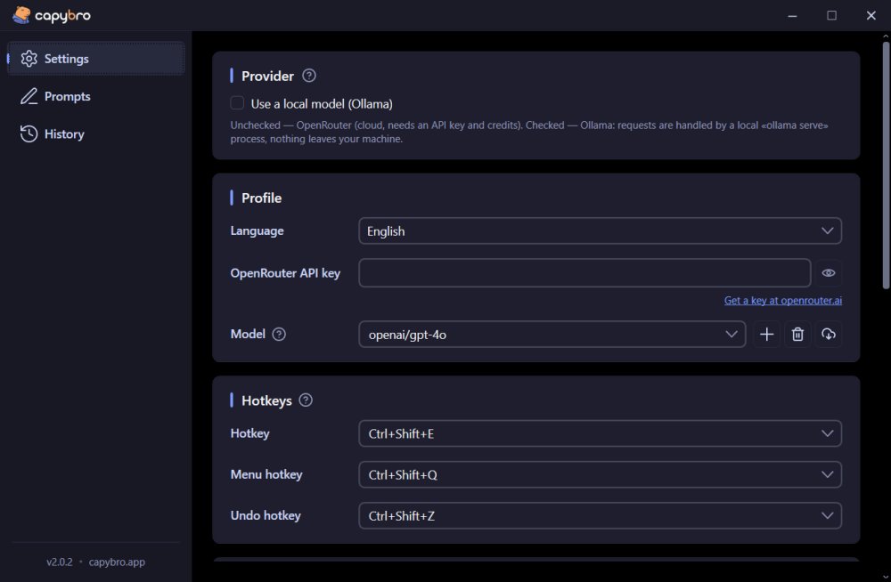This screenshot has height=582, width=891.
Task: Click the capybro logo in title bar
Action: (52, 15)
